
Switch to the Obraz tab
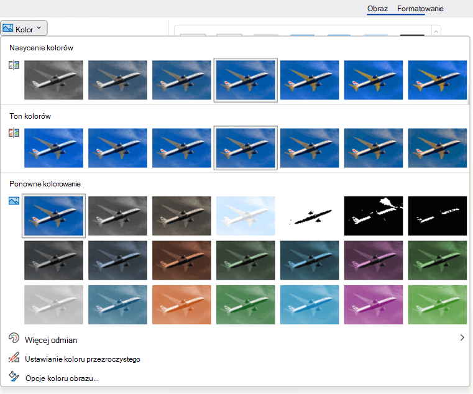pos(377,9)
